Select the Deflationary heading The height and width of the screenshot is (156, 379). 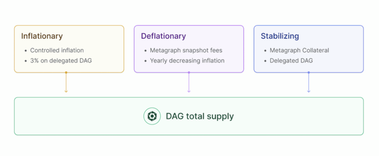(163, 36)
